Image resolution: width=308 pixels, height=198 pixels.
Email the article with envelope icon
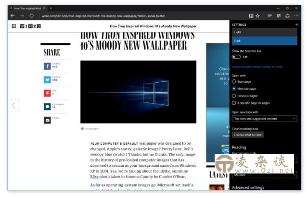coord(47,120)
